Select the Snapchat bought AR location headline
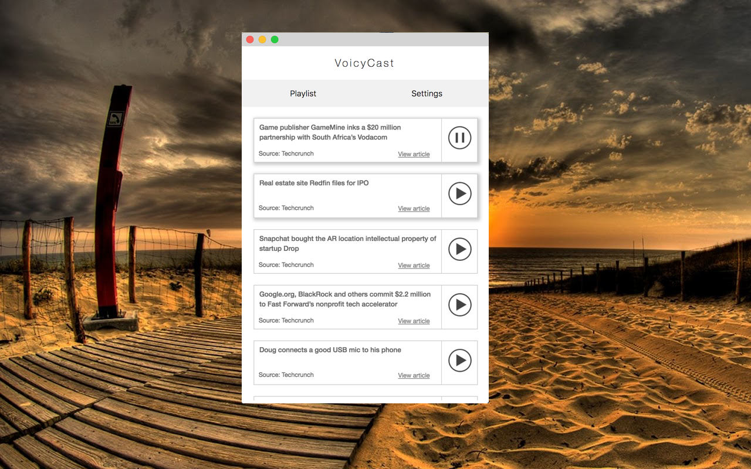The image size is (751, 469). pyautogui.click(x=348, y=244)
